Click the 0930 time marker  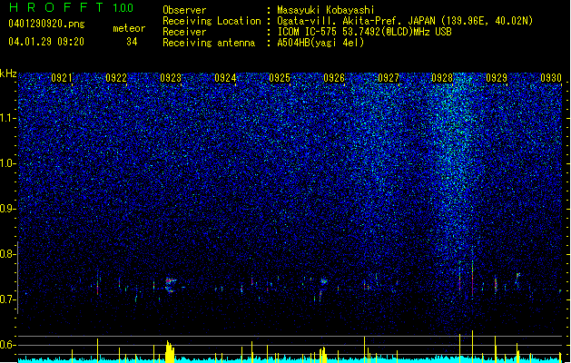pos(551,78)
